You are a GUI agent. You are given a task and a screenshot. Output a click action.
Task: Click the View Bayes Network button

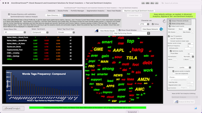pyautogui.click(x=152, y=29)
